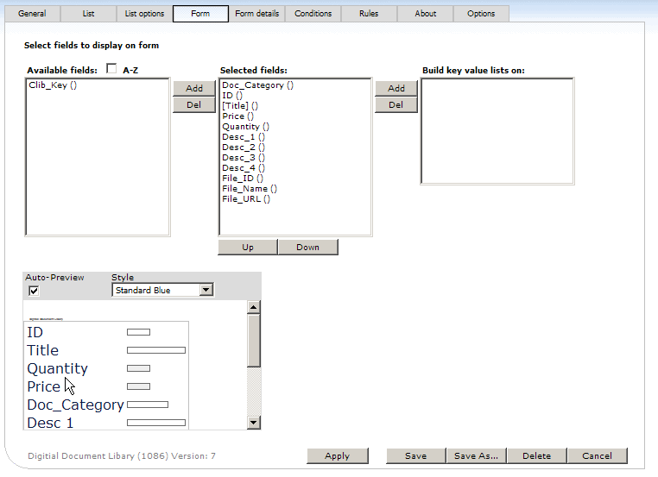Click the preview scrollbar thumb
The height and width of the screenshot is (477, 658).
(x=254, y=341)
